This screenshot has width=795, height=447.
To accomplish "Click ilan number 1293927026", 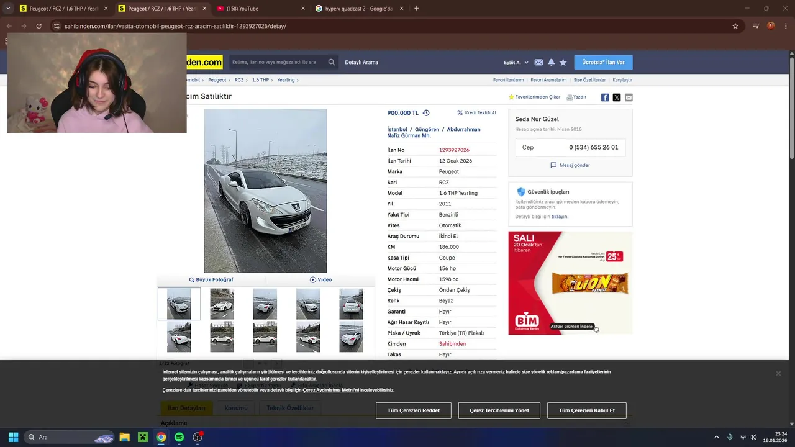I will coord(454,150).
